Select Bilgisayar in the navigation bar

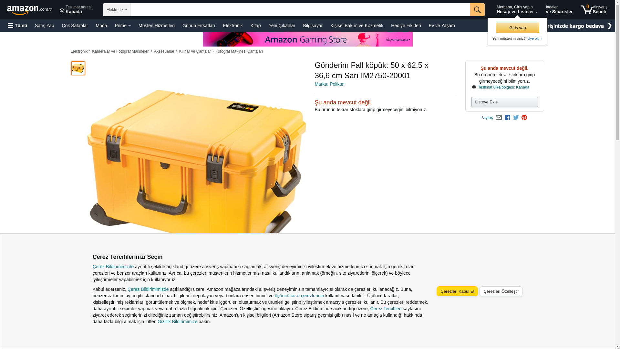pyautogui.click(x=313, y=26)
